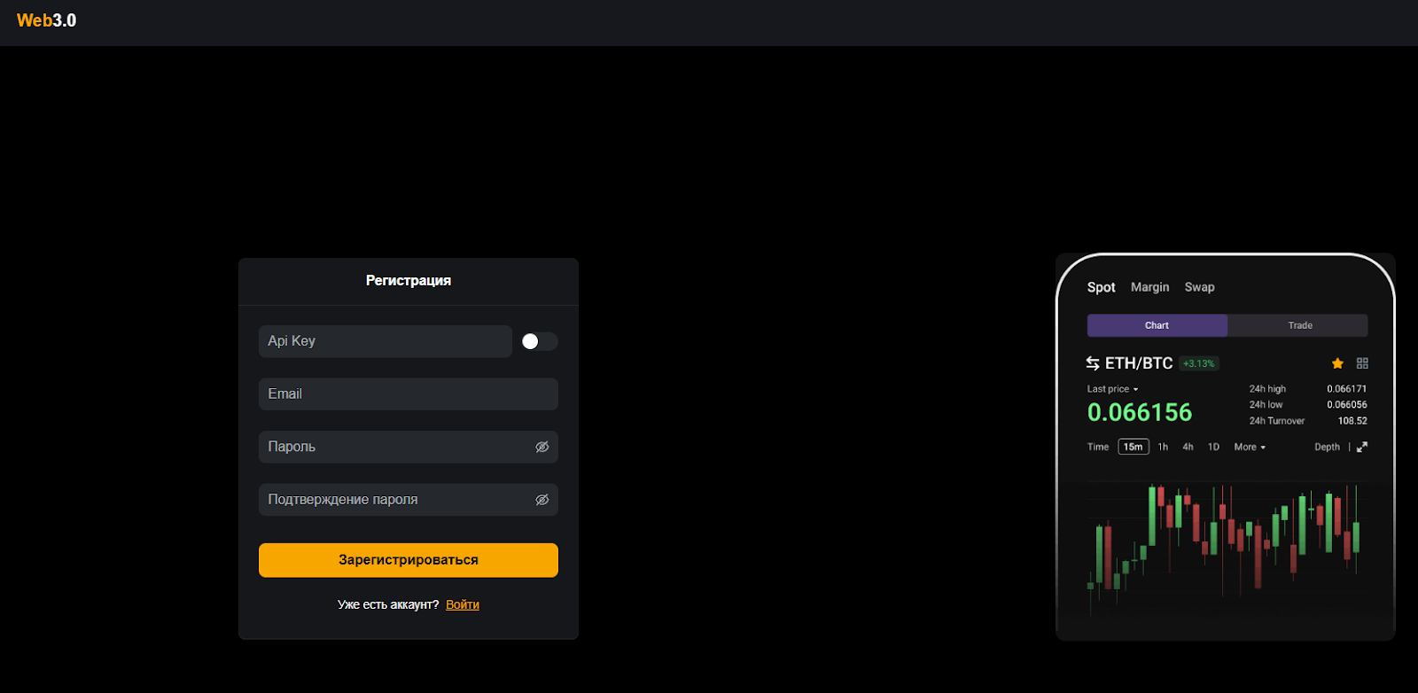Expand the Last price dropdown
Screen dimensions: 1418x693
[x=1112, y=389]
